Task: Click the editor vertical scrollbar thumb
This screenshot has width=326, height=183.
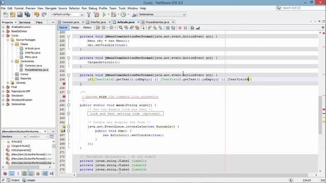Action: tap(320, 115)
